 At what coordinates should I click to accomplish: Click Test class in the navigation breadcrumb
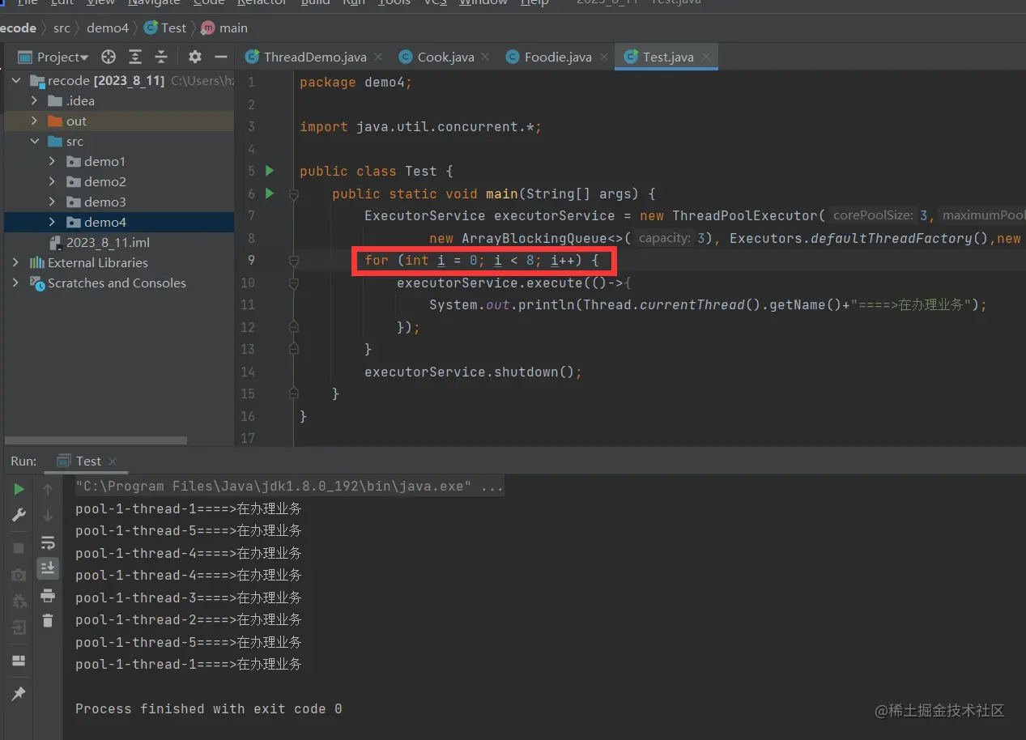point(165,28)
